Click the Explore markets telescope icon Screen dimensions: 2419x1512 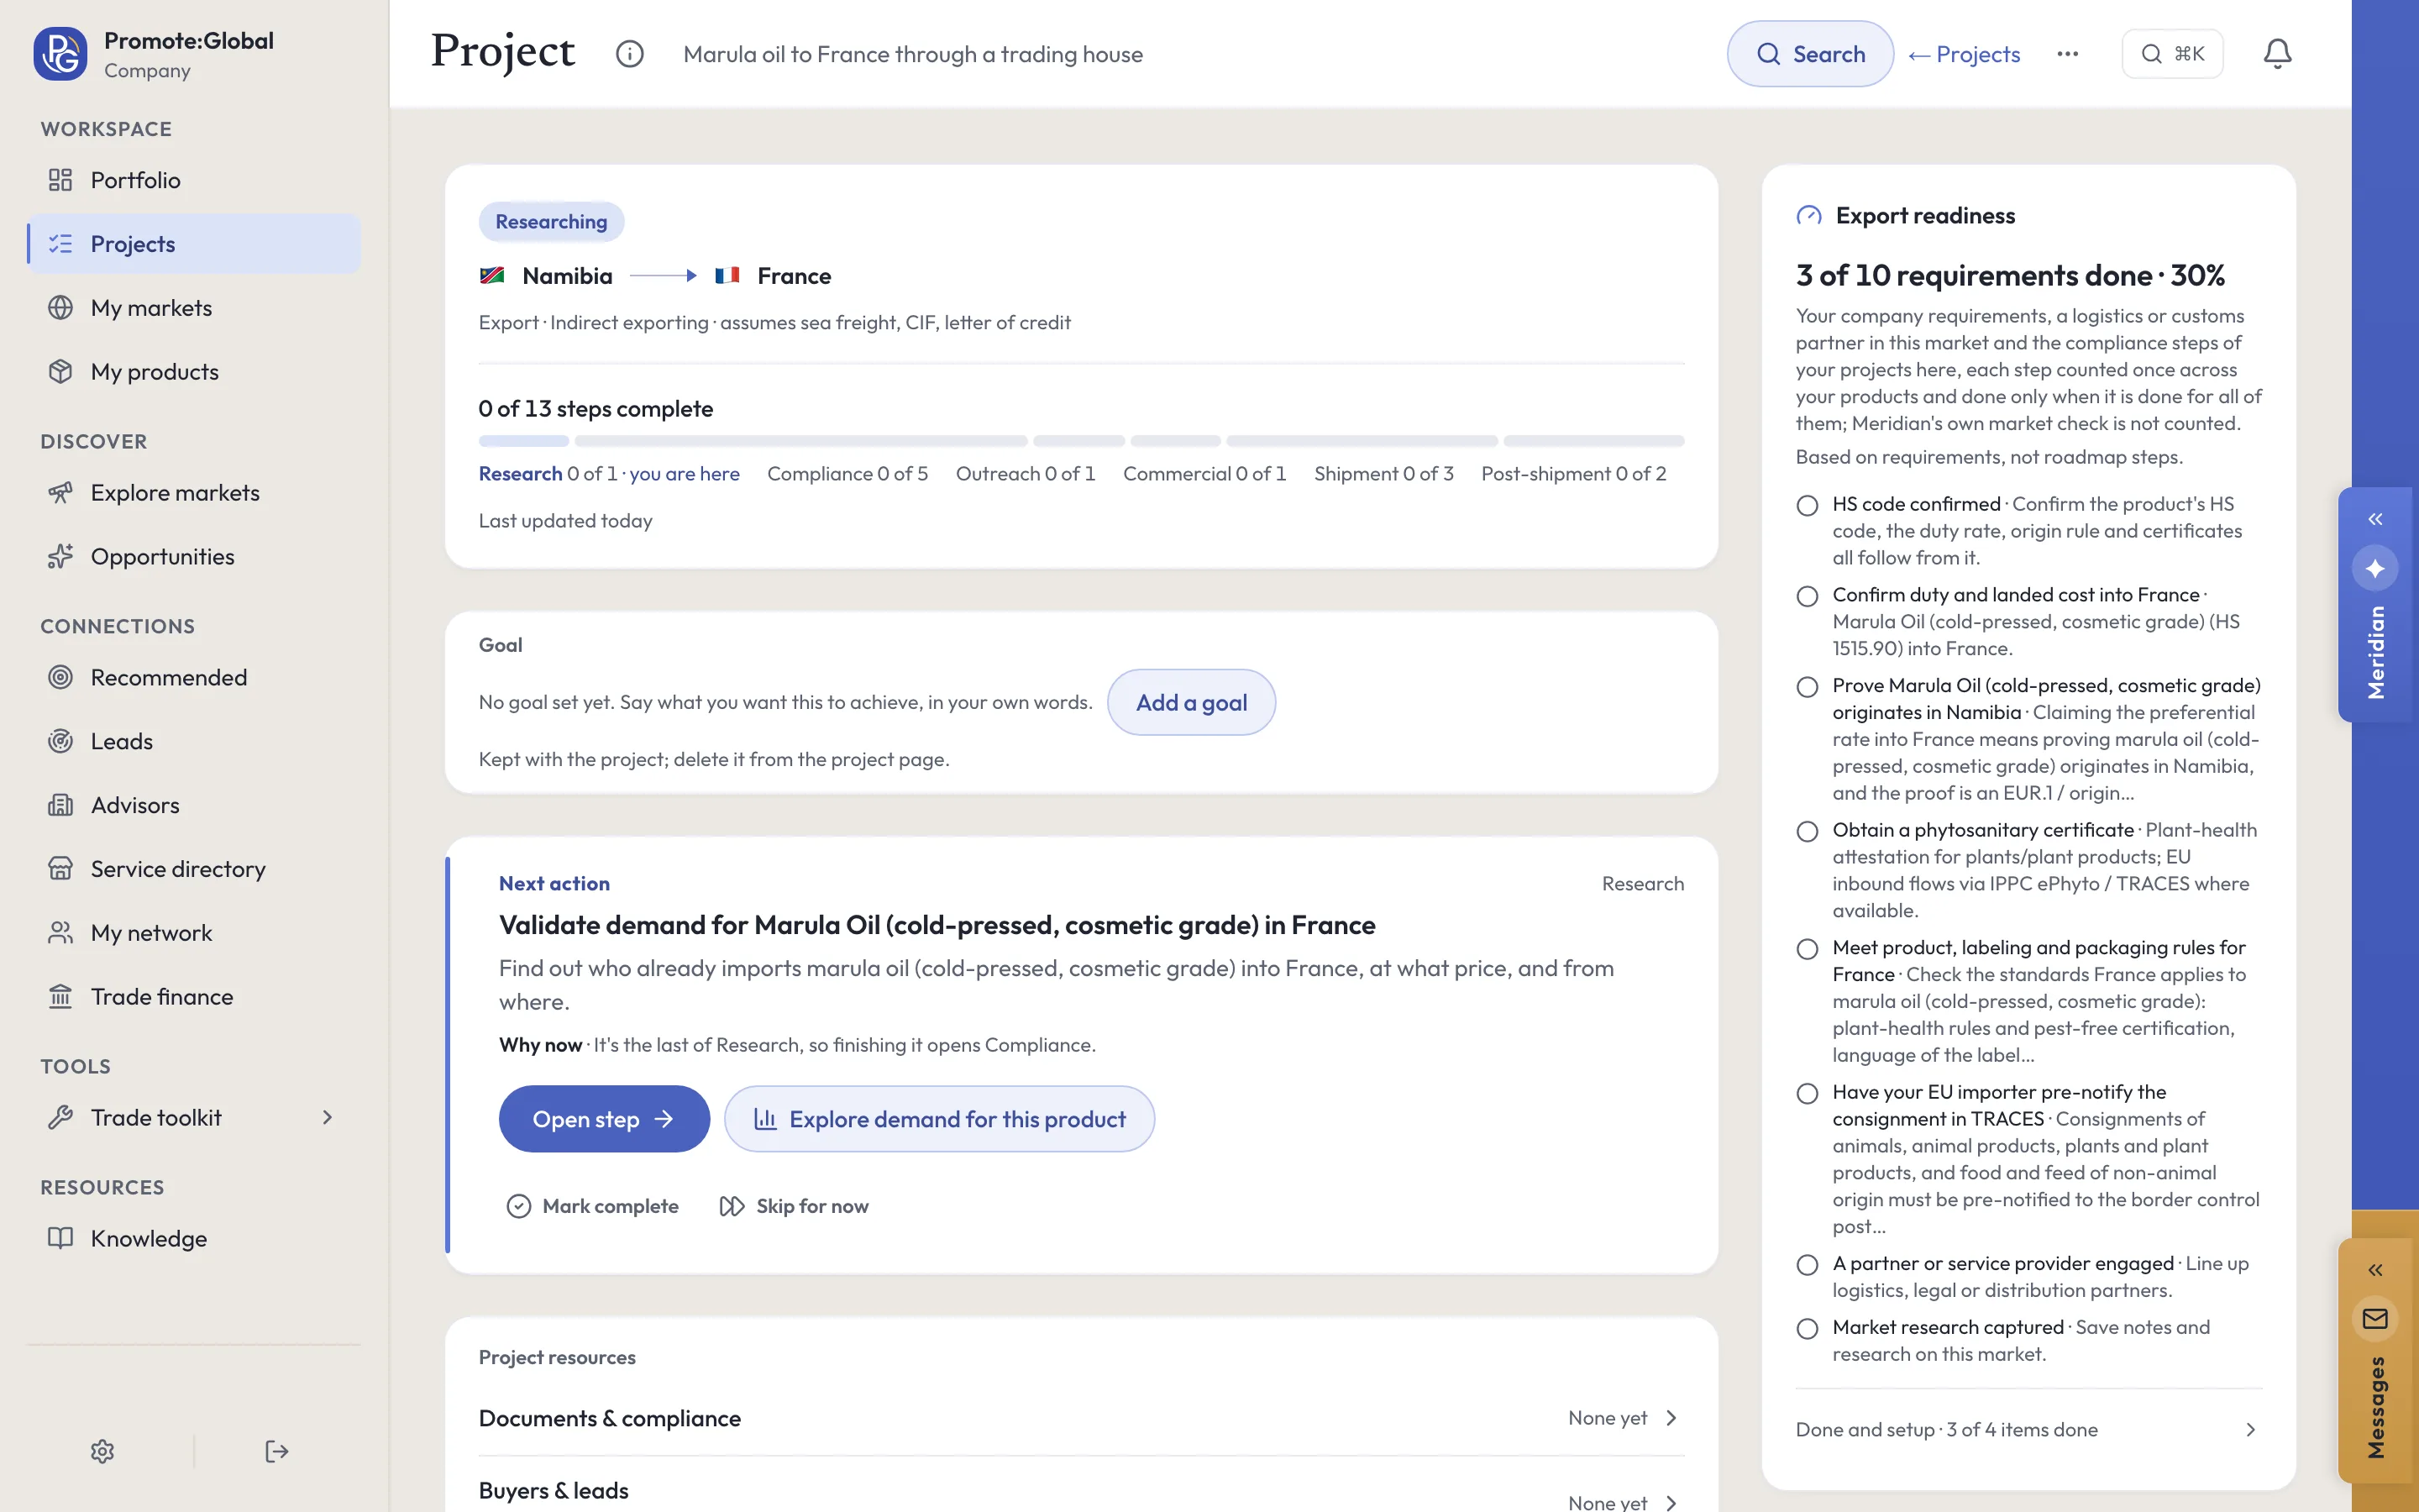[x=60, y=493]
